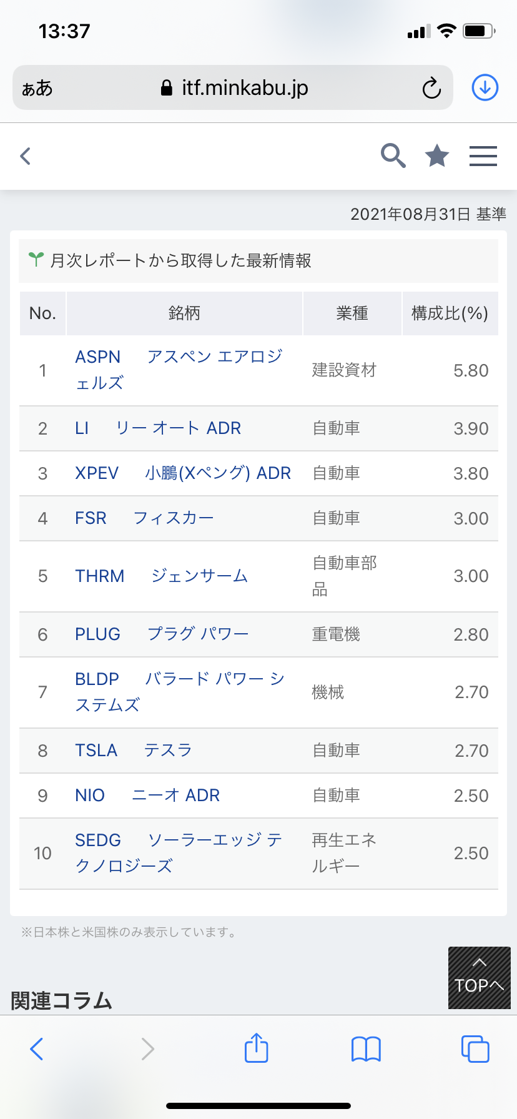This screenshot has height=1119, width=517.
Task: Tap the Safari share icon
Action: coord(256,1048)
